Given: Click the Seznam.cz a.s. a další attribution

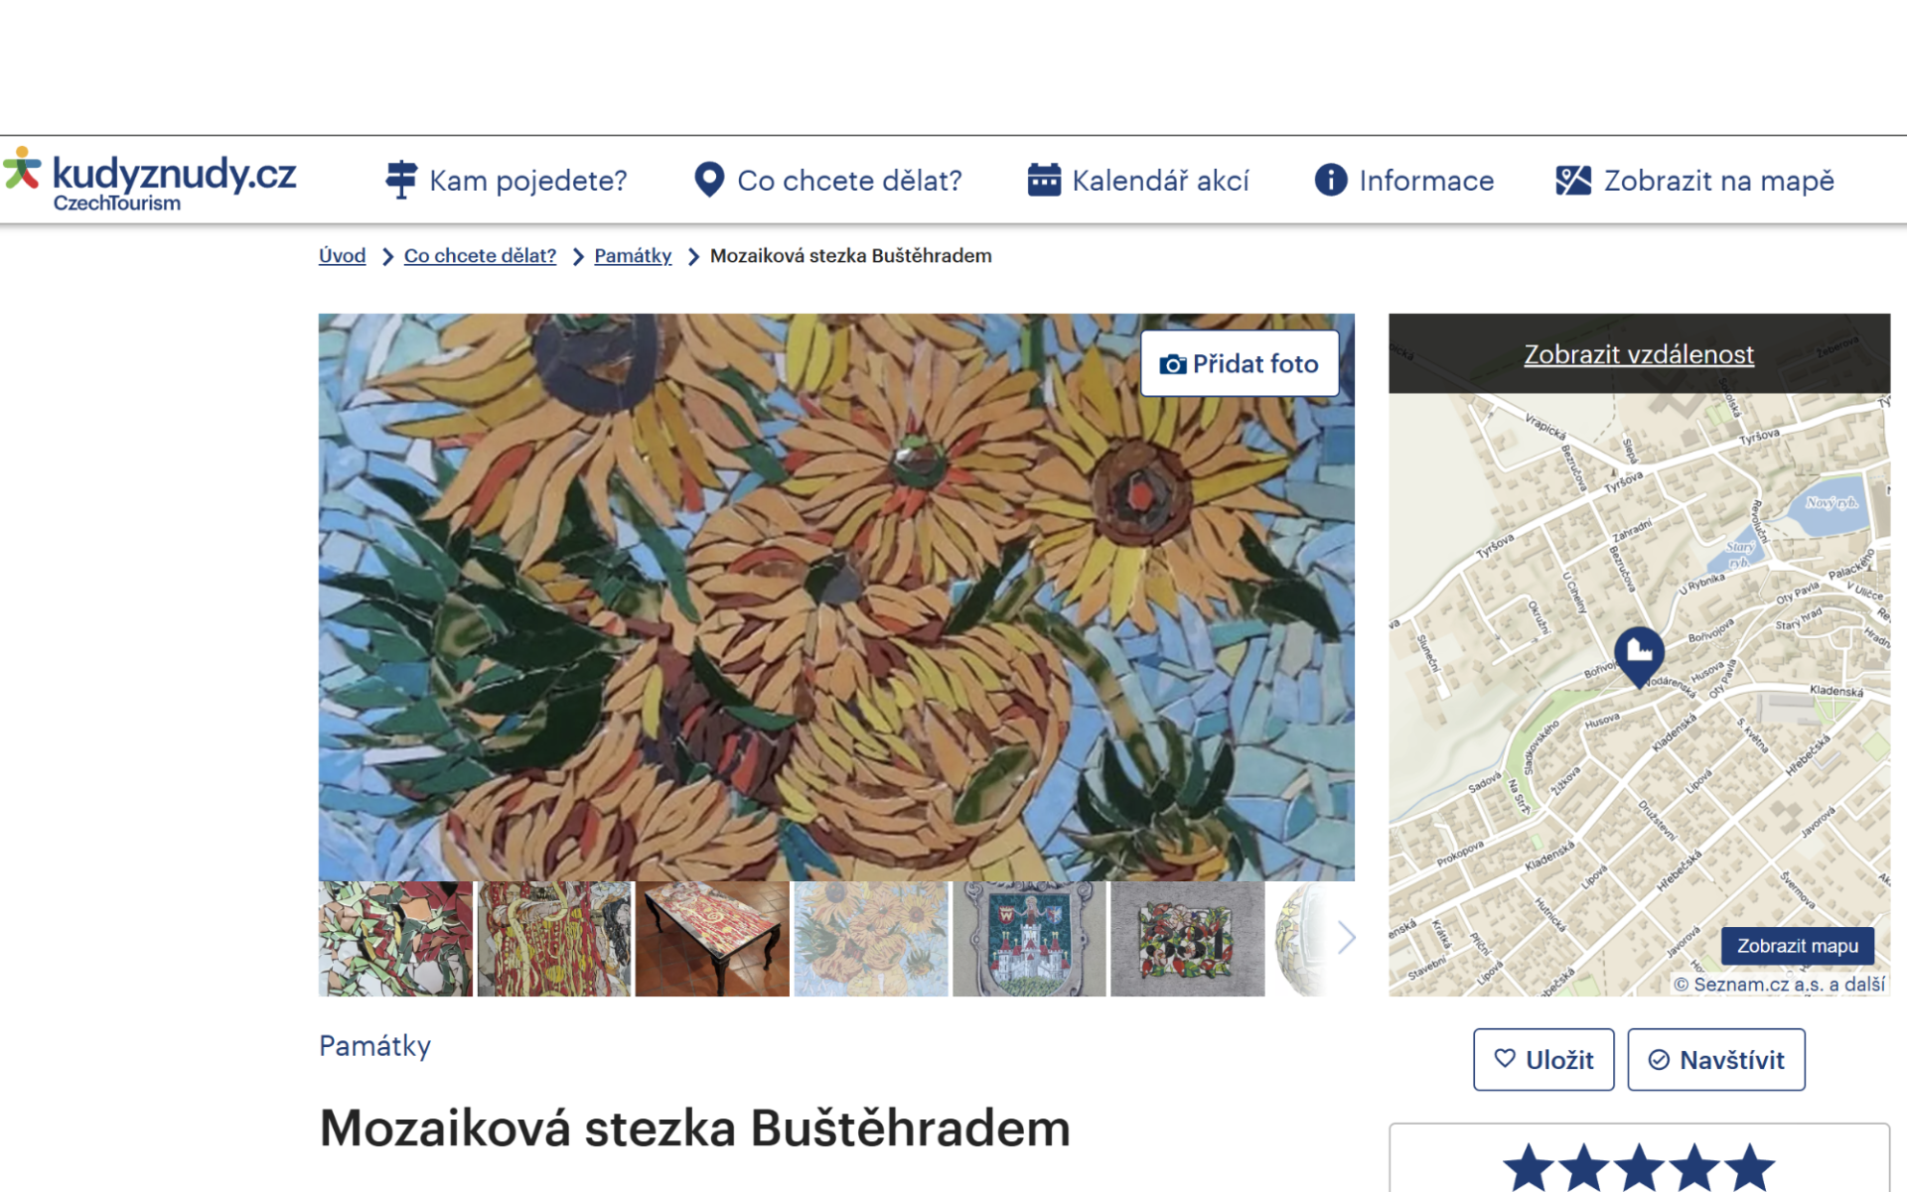Looking at the screenshot, I should coord(1779,985).
